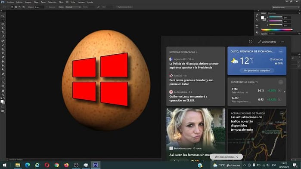Select the Eraser tool
This screenshot has height=169, width=301.
coord(3,57)
